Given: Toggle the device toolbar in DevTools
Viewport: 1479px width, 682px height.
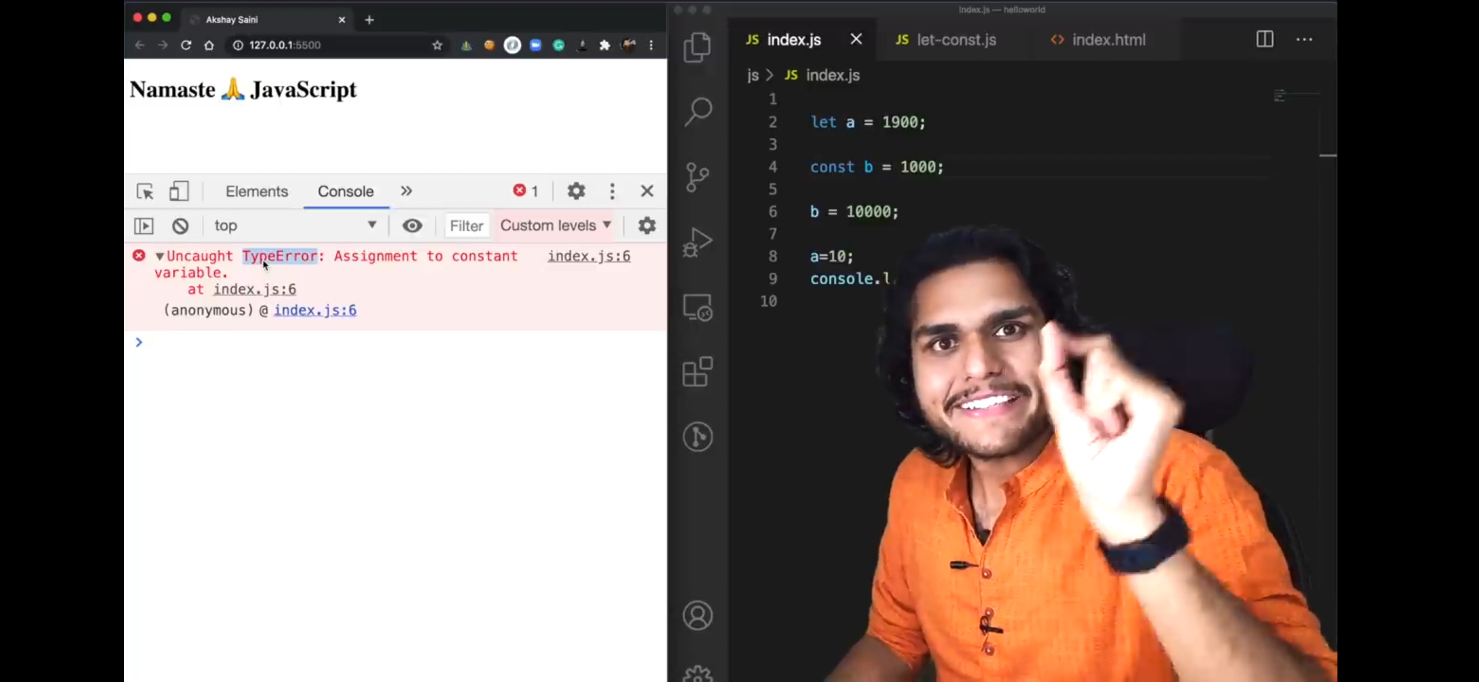Looking at the screenshot, I should click(x=179, y=191).
